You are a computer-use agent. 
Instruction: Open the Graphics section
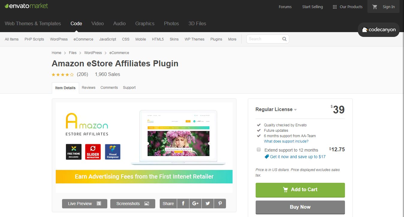(x=145, y=23)
